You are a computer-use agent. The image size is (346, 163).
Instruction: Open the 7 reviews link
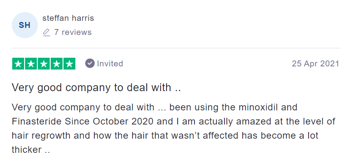(x=73, y=32)
